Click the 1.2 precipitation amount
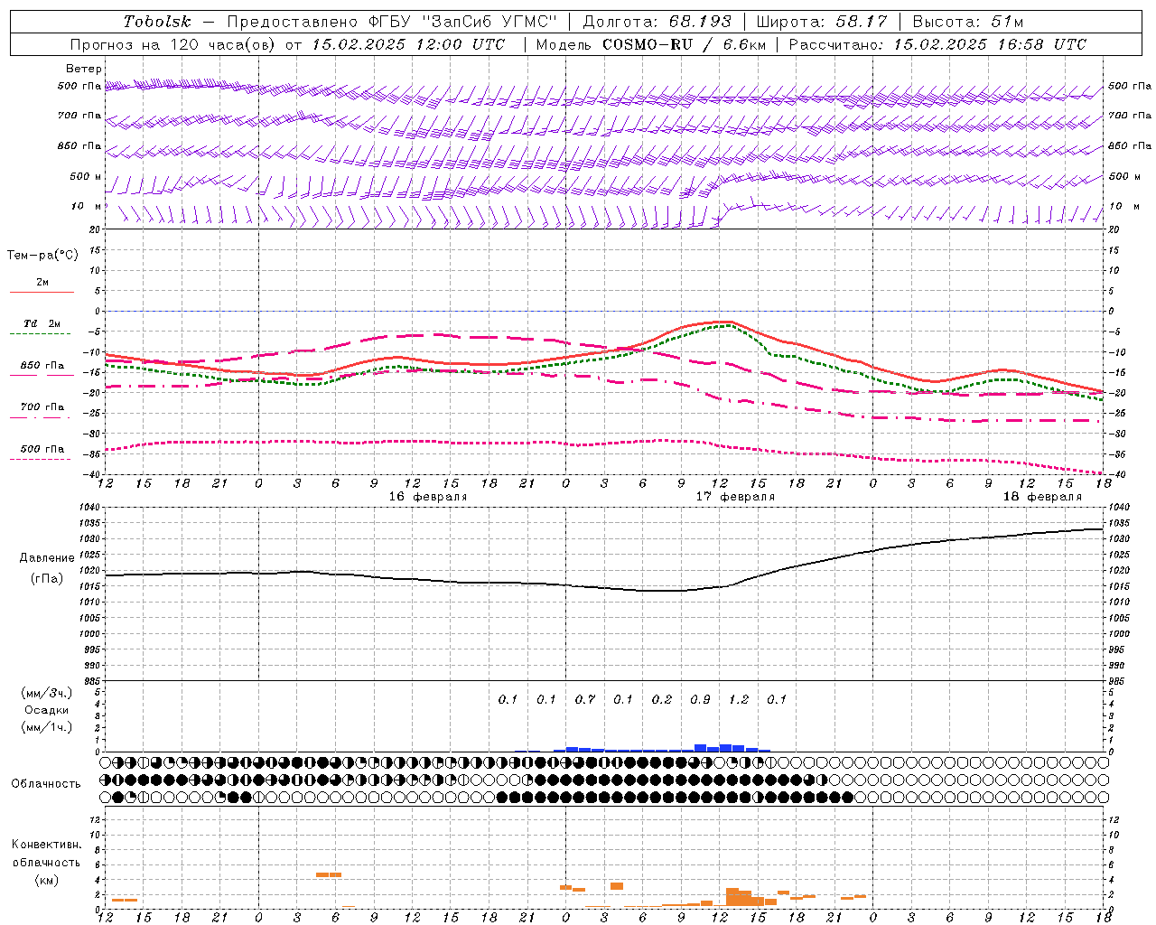The height and width of the screenshot is (925, 1156). (739, 699)
